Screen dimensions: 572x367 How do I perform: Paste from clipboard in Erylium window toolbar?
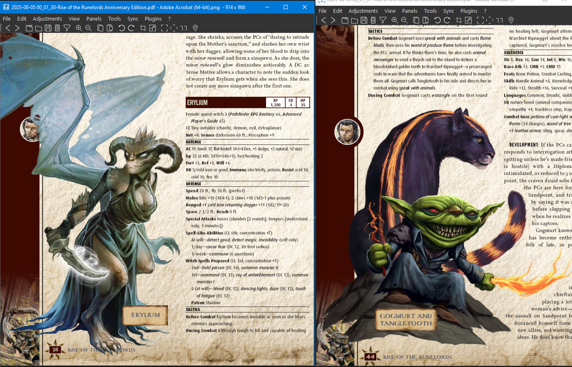point(110,28)
